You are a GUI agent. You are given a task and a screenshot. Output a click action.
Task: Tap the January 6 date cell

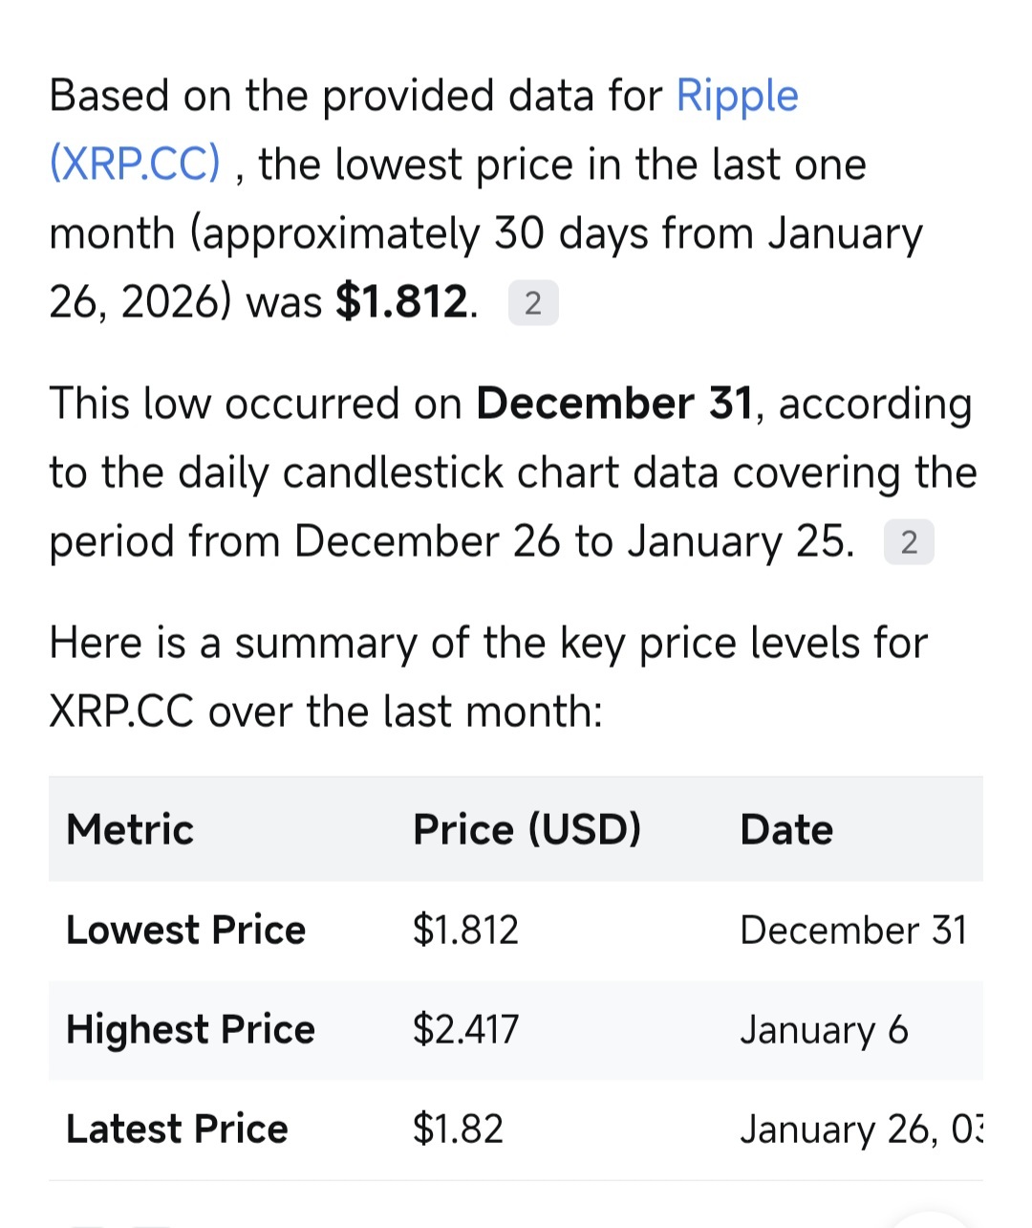click(x=824, y=1029)
